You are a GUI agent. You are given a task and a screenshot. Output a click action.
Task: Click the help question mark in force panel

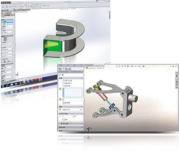pyautogui.click(x=82, y=72)
